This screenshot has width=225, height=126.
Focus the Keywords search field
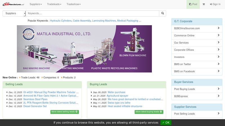pos(93,13)
